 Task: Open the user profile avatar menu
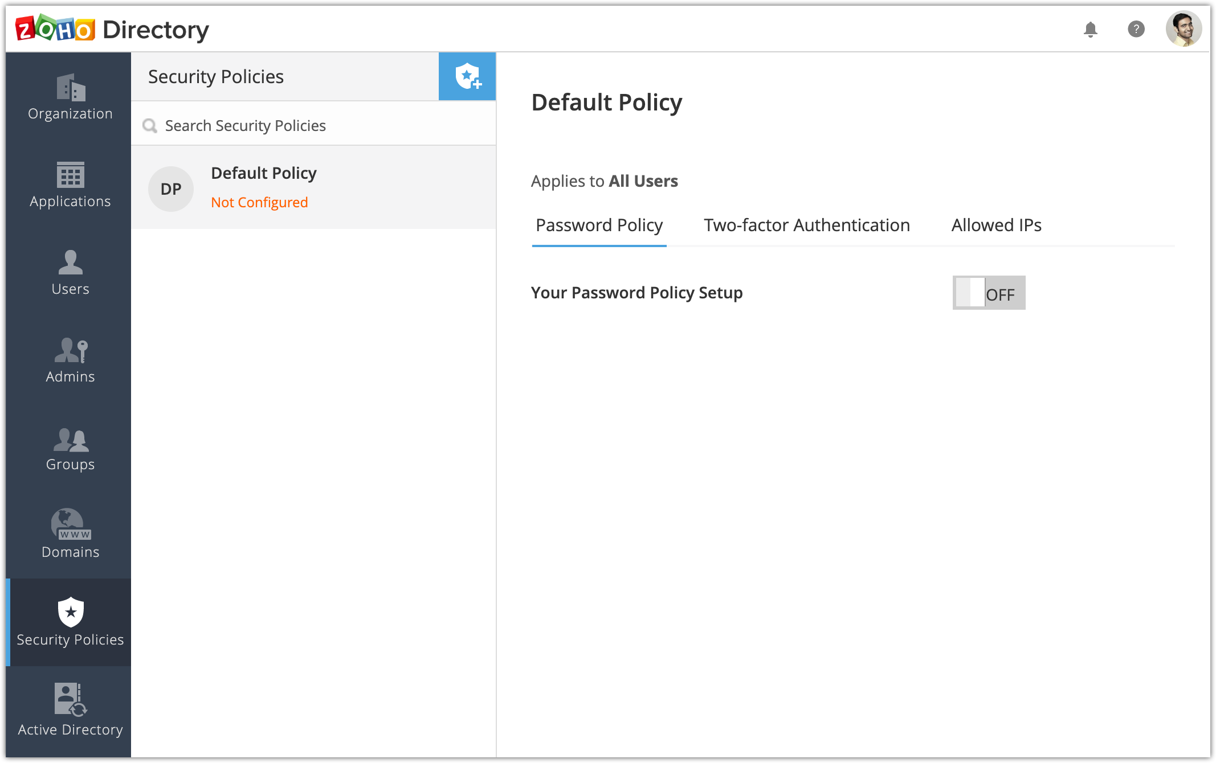click(x=1184, y=29)
